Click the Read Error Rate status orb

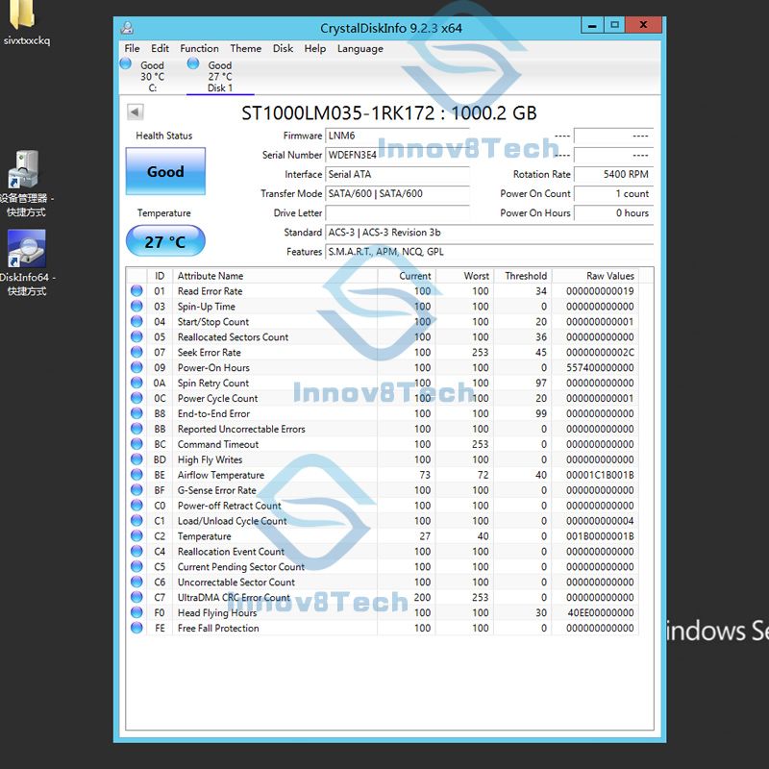(136, 291)
